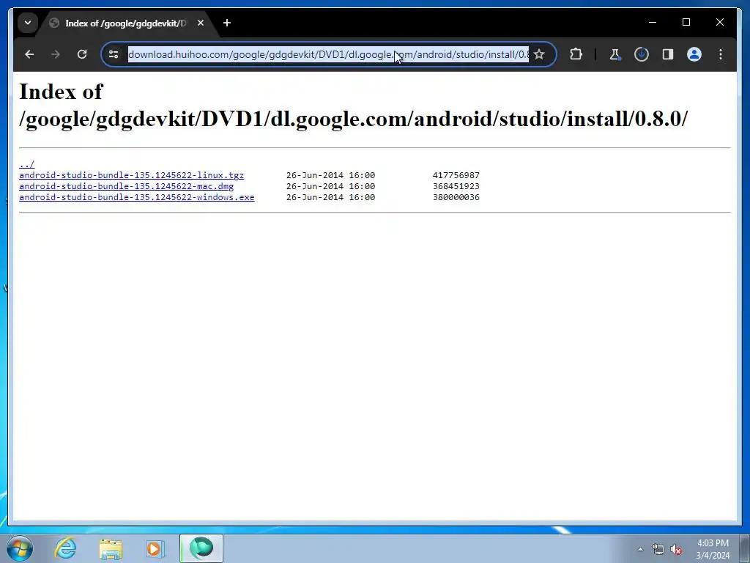Viewport: 750px width, 563px height.
Task: Bookmark this page with the star icon
Action: pyautogui.click(x=539, y=54)
